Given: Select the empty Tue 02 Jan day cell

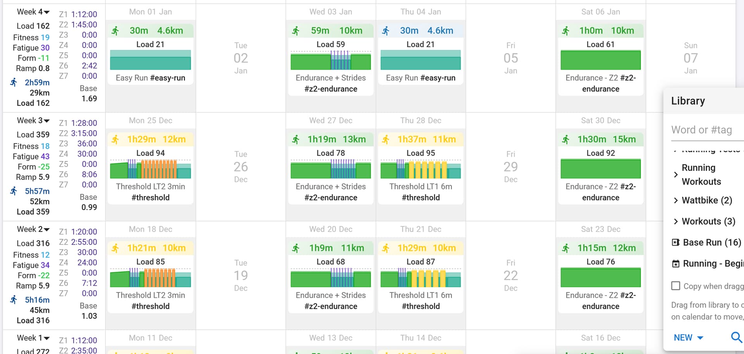Looking at the screenshot, I should (241, 58).
